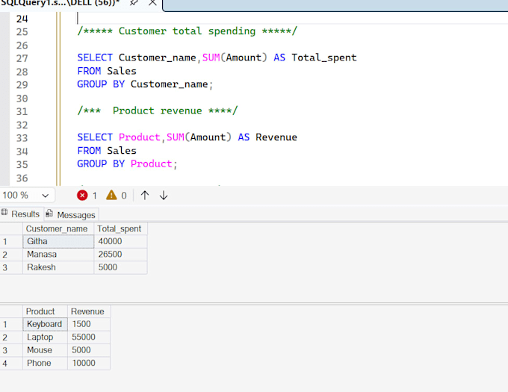Click FROM Sales on line 28
Screen dimensions: 508x392
[107, 71]
